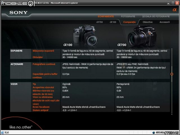This screenshot has height=135, width=180.
Task: Select the Comparaţie tab
Action: [x=129, y=22]
